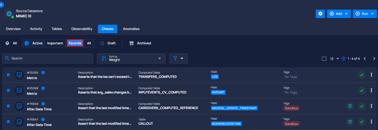Open datastore settings gear button
The image size is (378, 130).
pyautogui.click(x=320, y=14)
